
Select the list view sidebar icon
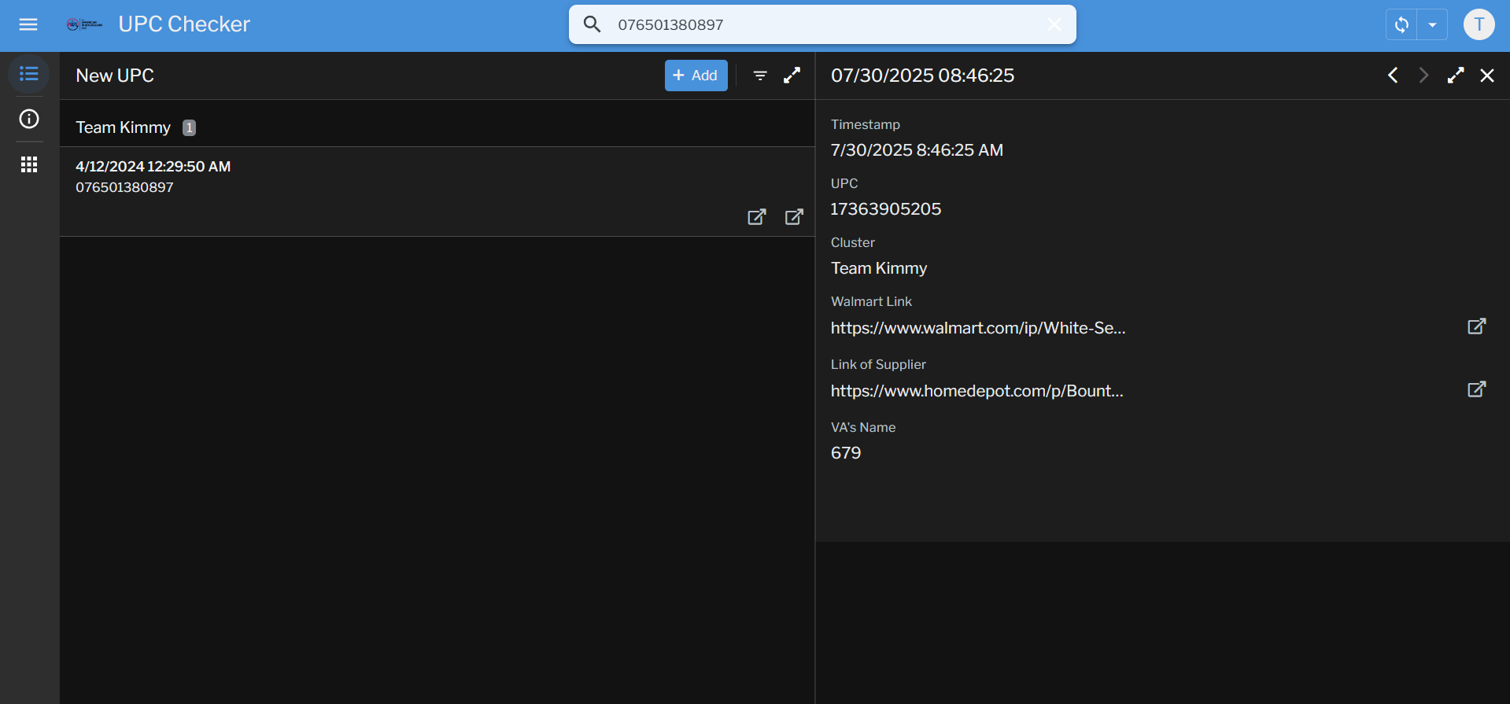click(x=29, y=74)
